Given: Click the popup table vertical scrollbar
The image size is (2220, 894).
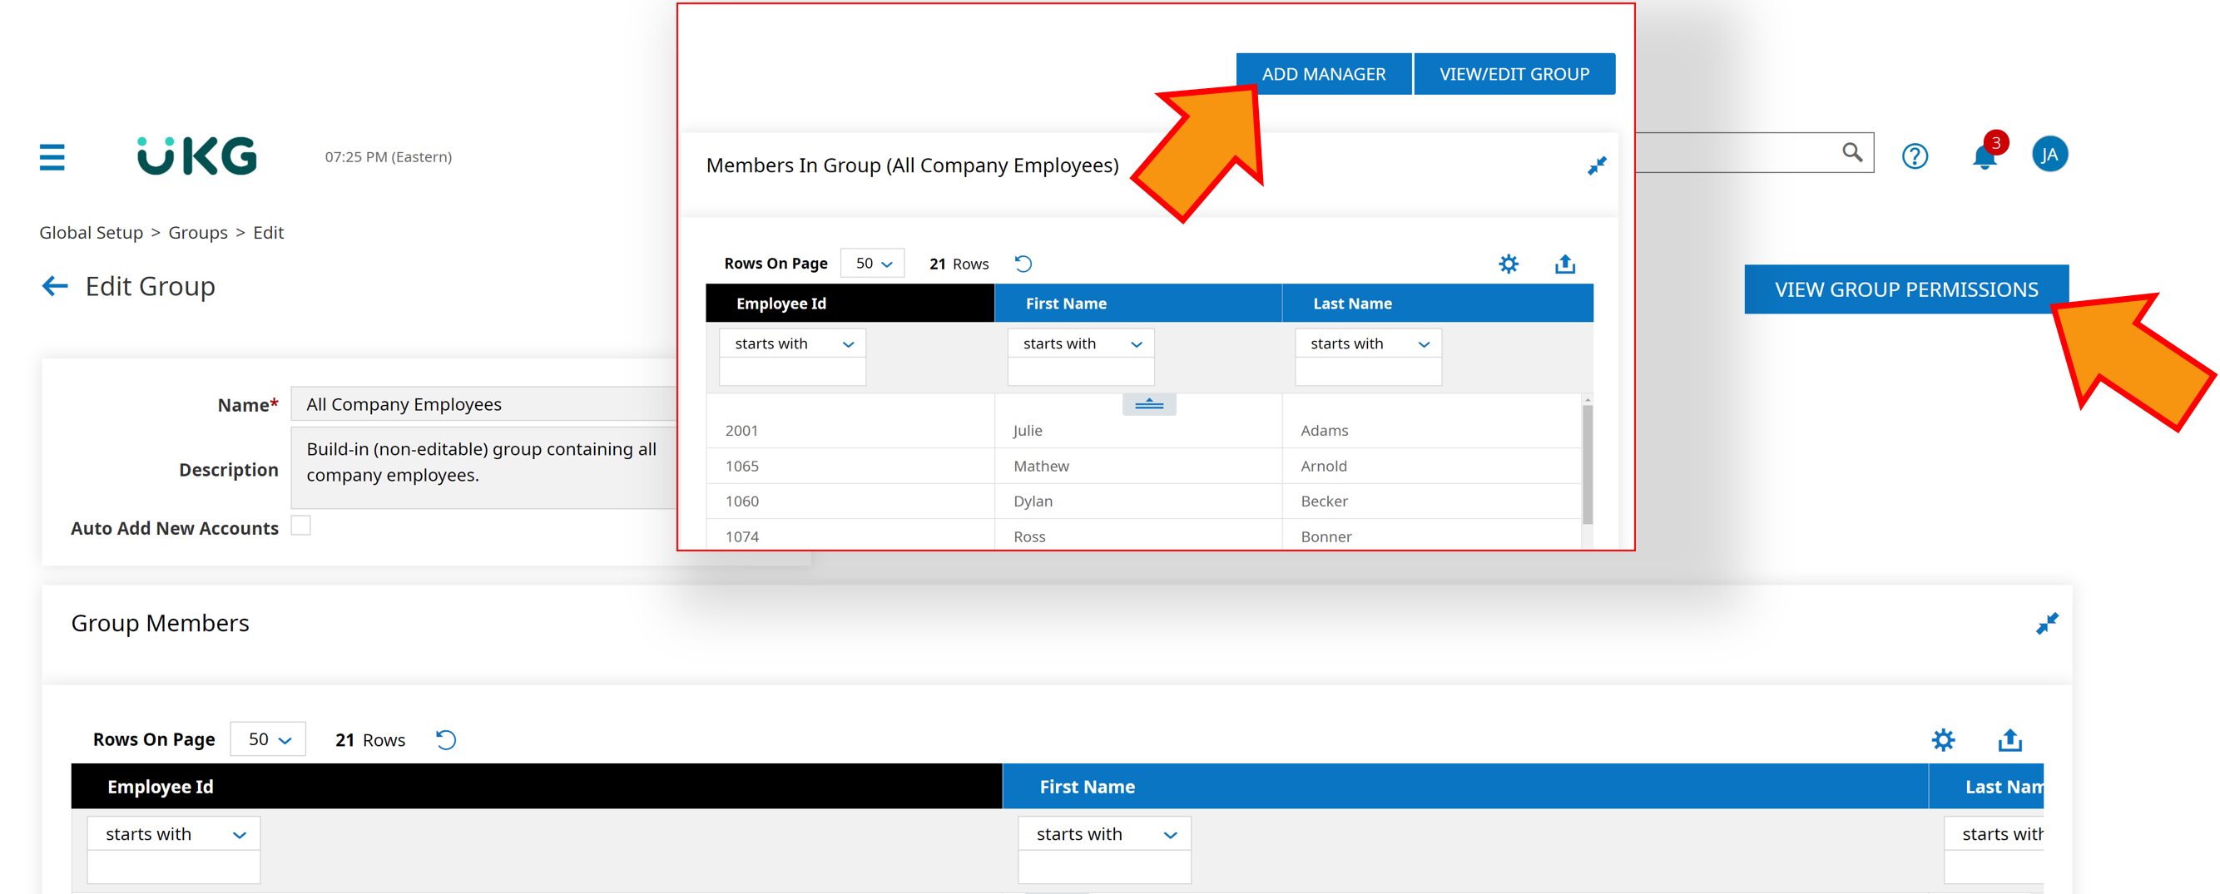Looking at the screenshot, I should click(x=1588, y=465).
